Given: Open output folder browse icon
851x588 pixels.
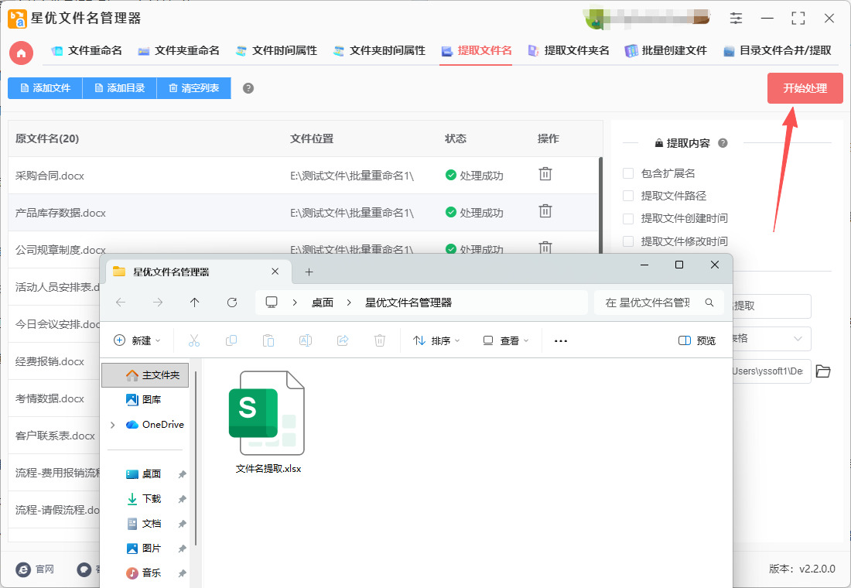Looking at the screenshot, I should click(x=823, y=371).
